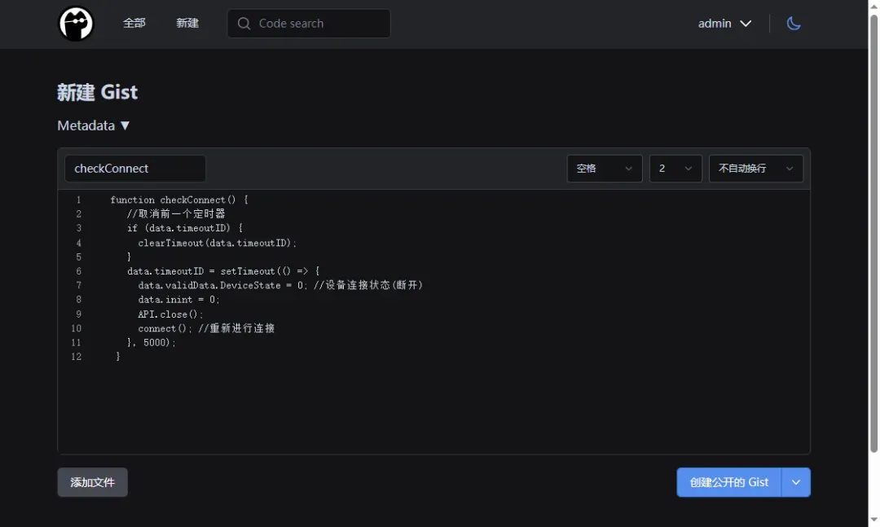This screenshot has width=880, height=527.
Task: Click the Opengist logo icon
Action: click(76, 24)
